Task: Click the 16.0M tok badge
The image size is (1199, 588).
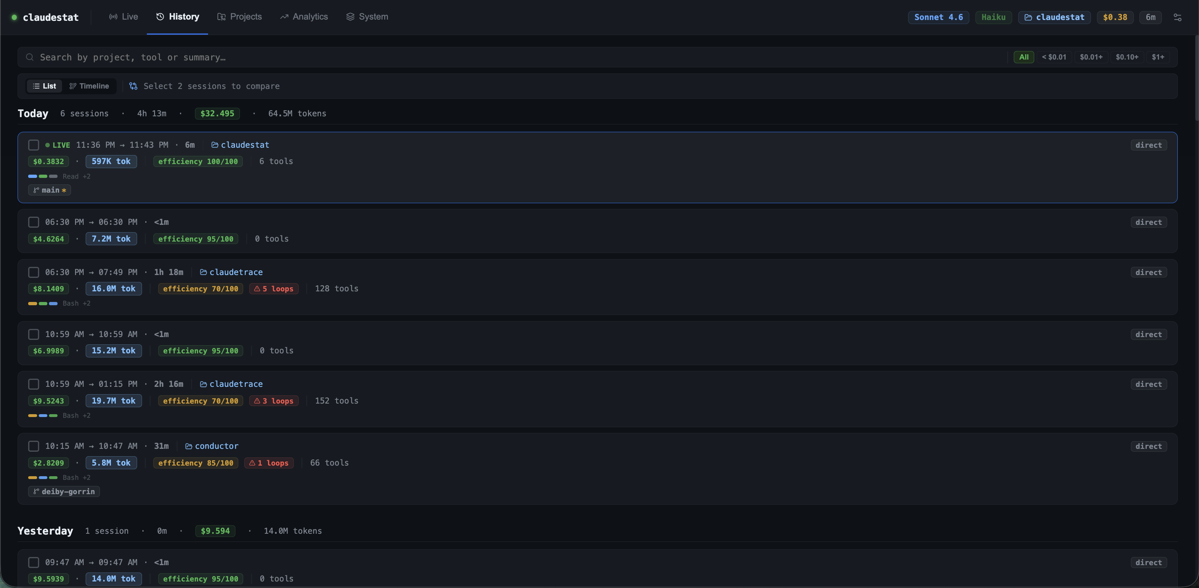Action: pyautogui.click(x=113, y=288)
